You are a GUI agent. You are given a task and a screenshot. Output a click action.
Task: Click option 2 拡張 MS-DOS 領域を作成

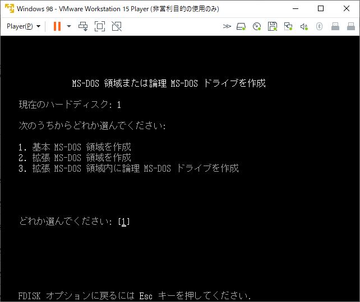pyautogui.click(x=75, y=158)
